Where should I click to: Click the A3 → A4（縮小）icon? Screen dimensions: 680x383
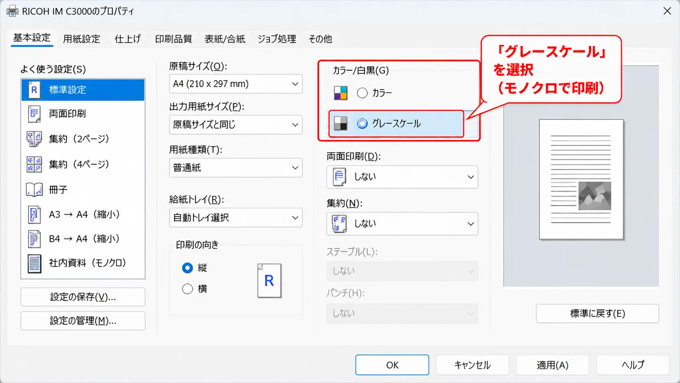[34, 214]
